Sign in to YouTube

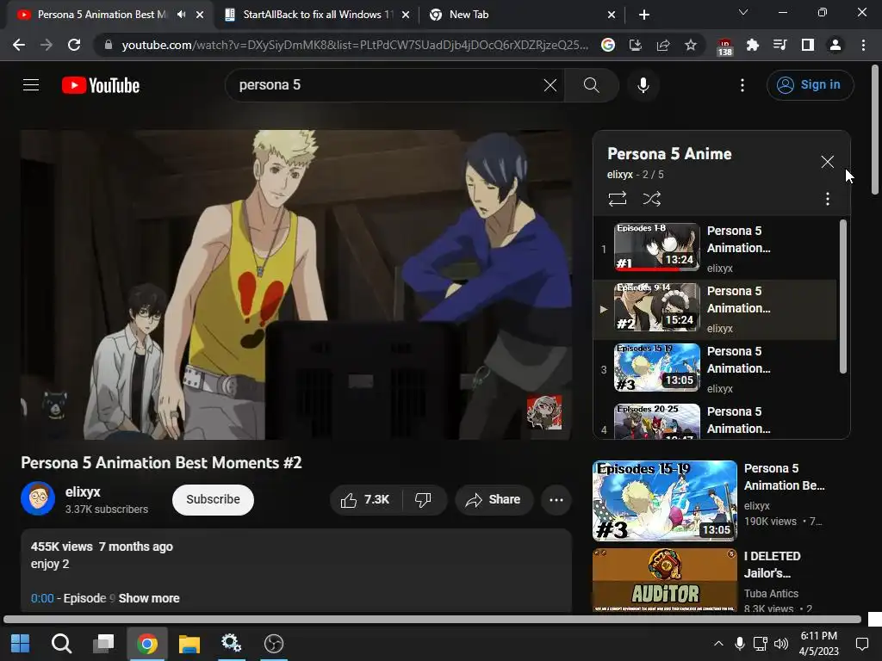(810, 85)
